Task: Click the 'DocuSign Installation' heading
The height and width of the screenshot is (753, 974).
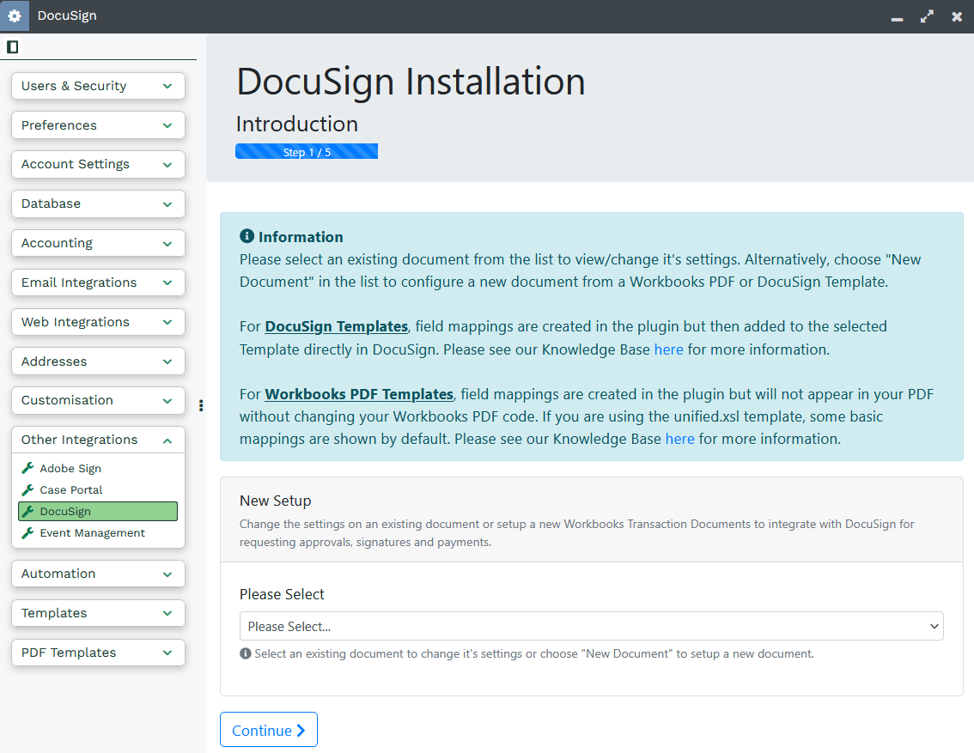Action: pos(411,82)
